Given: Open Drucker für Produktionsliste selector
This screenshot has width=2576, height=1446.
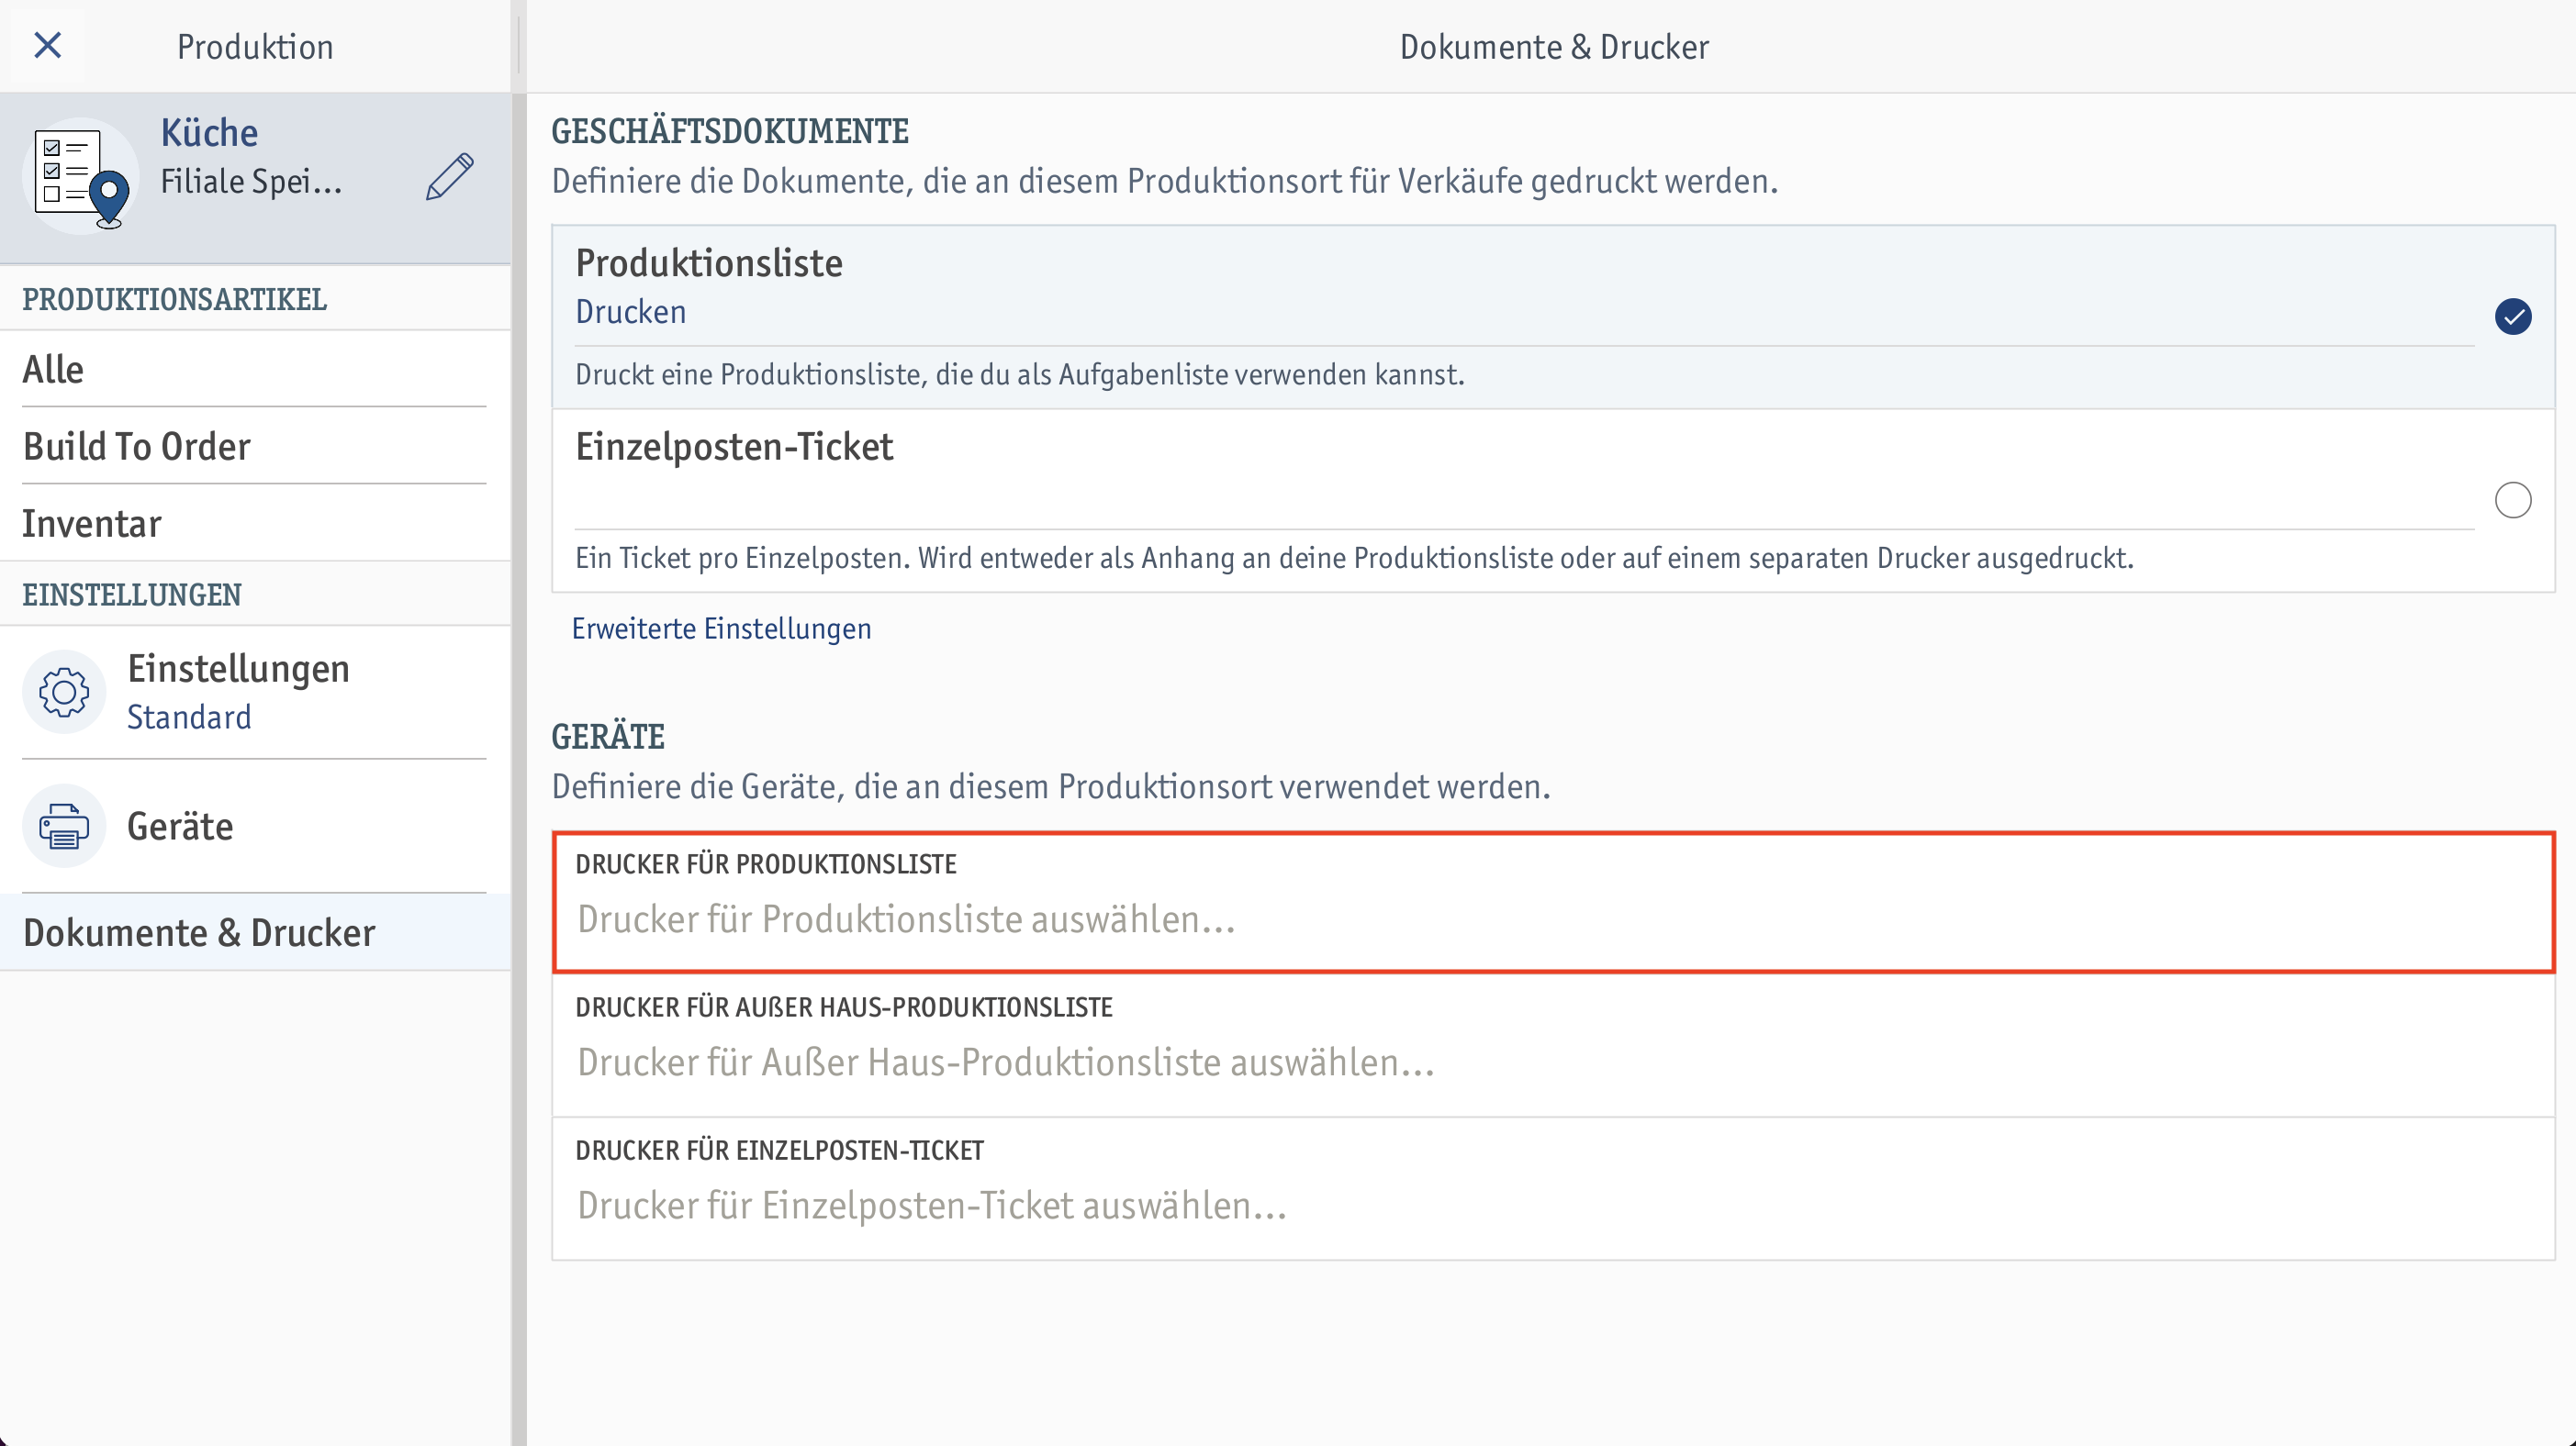Looking at the screenshot, I should 1553,901.
